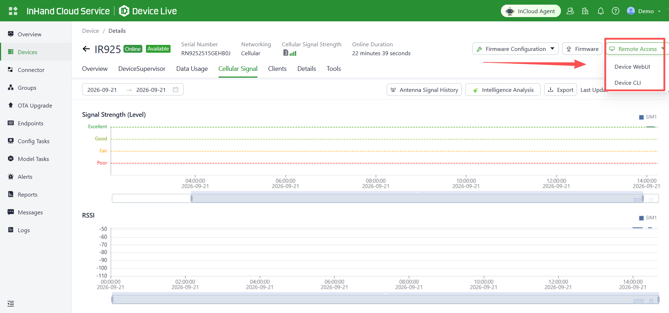Open the date range calendar icon
The image size is (669, 313).
pyautogui.click(x=176, y=89)
